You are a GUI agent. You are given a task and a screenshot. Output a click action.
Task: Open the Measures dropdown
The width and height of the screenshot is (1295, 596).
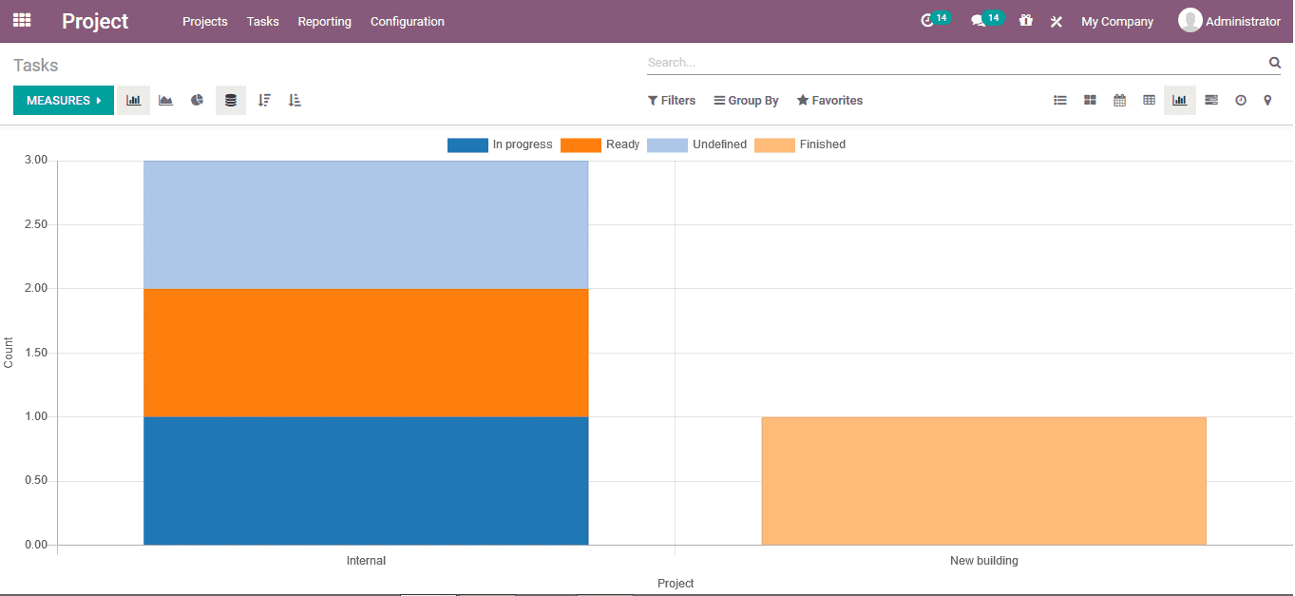(x=63, y=100)
